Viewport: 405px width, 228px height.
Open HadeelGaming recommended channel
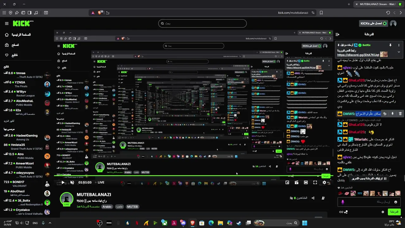click(x=27, y=137)
